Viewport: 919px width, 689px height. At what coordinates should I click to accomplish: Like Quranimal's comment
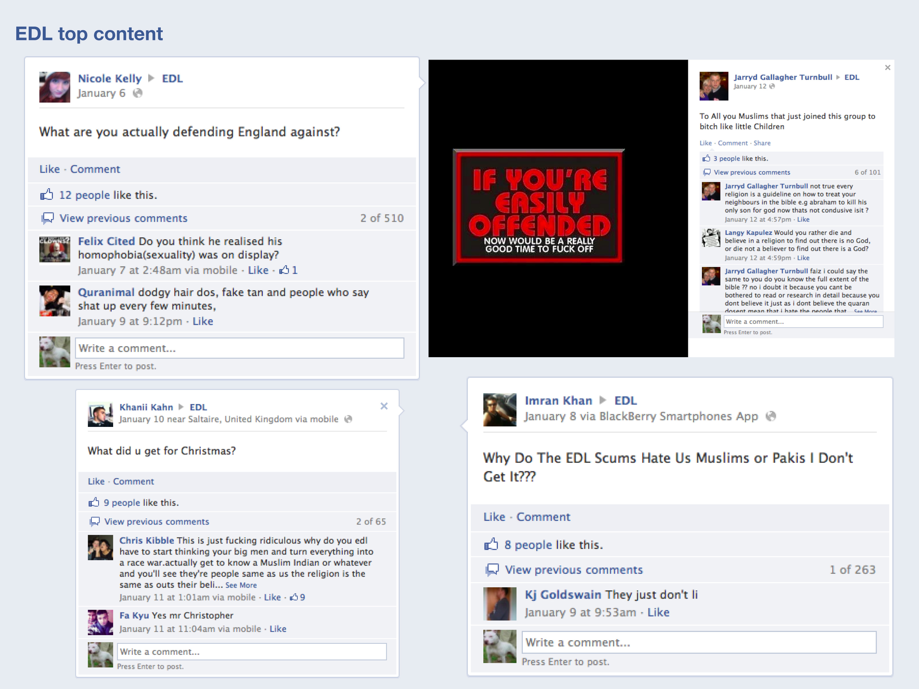pos(203,321)
